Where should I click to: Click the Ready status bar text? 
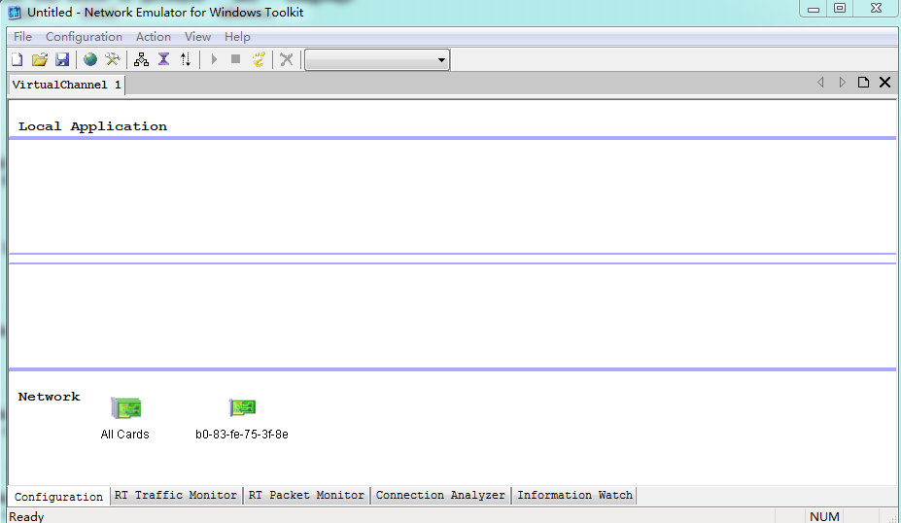(x=26, y=516)
